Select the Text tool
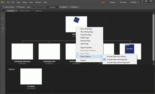 click(3, 21)
